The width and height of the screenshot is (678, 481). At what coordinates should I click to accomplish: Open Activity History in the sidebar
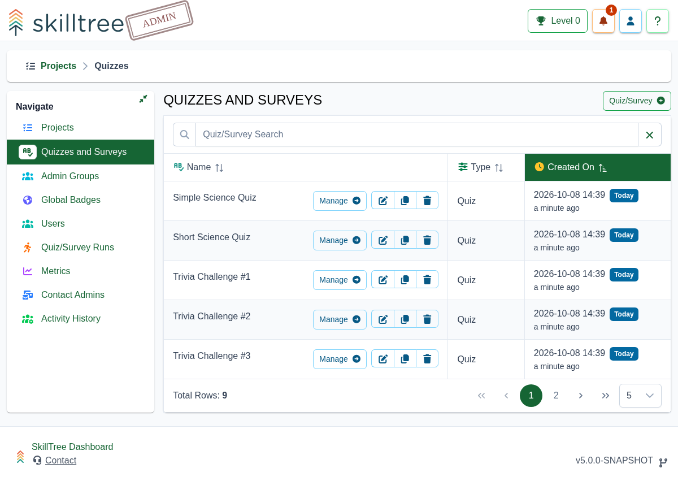click(80, 319)
